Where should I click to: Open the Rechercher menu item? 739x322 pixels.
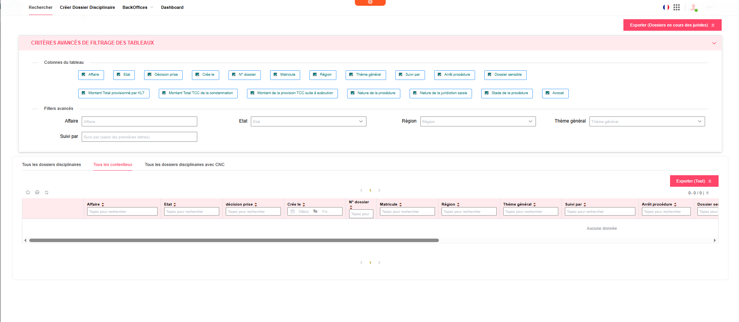coord(40,7)
